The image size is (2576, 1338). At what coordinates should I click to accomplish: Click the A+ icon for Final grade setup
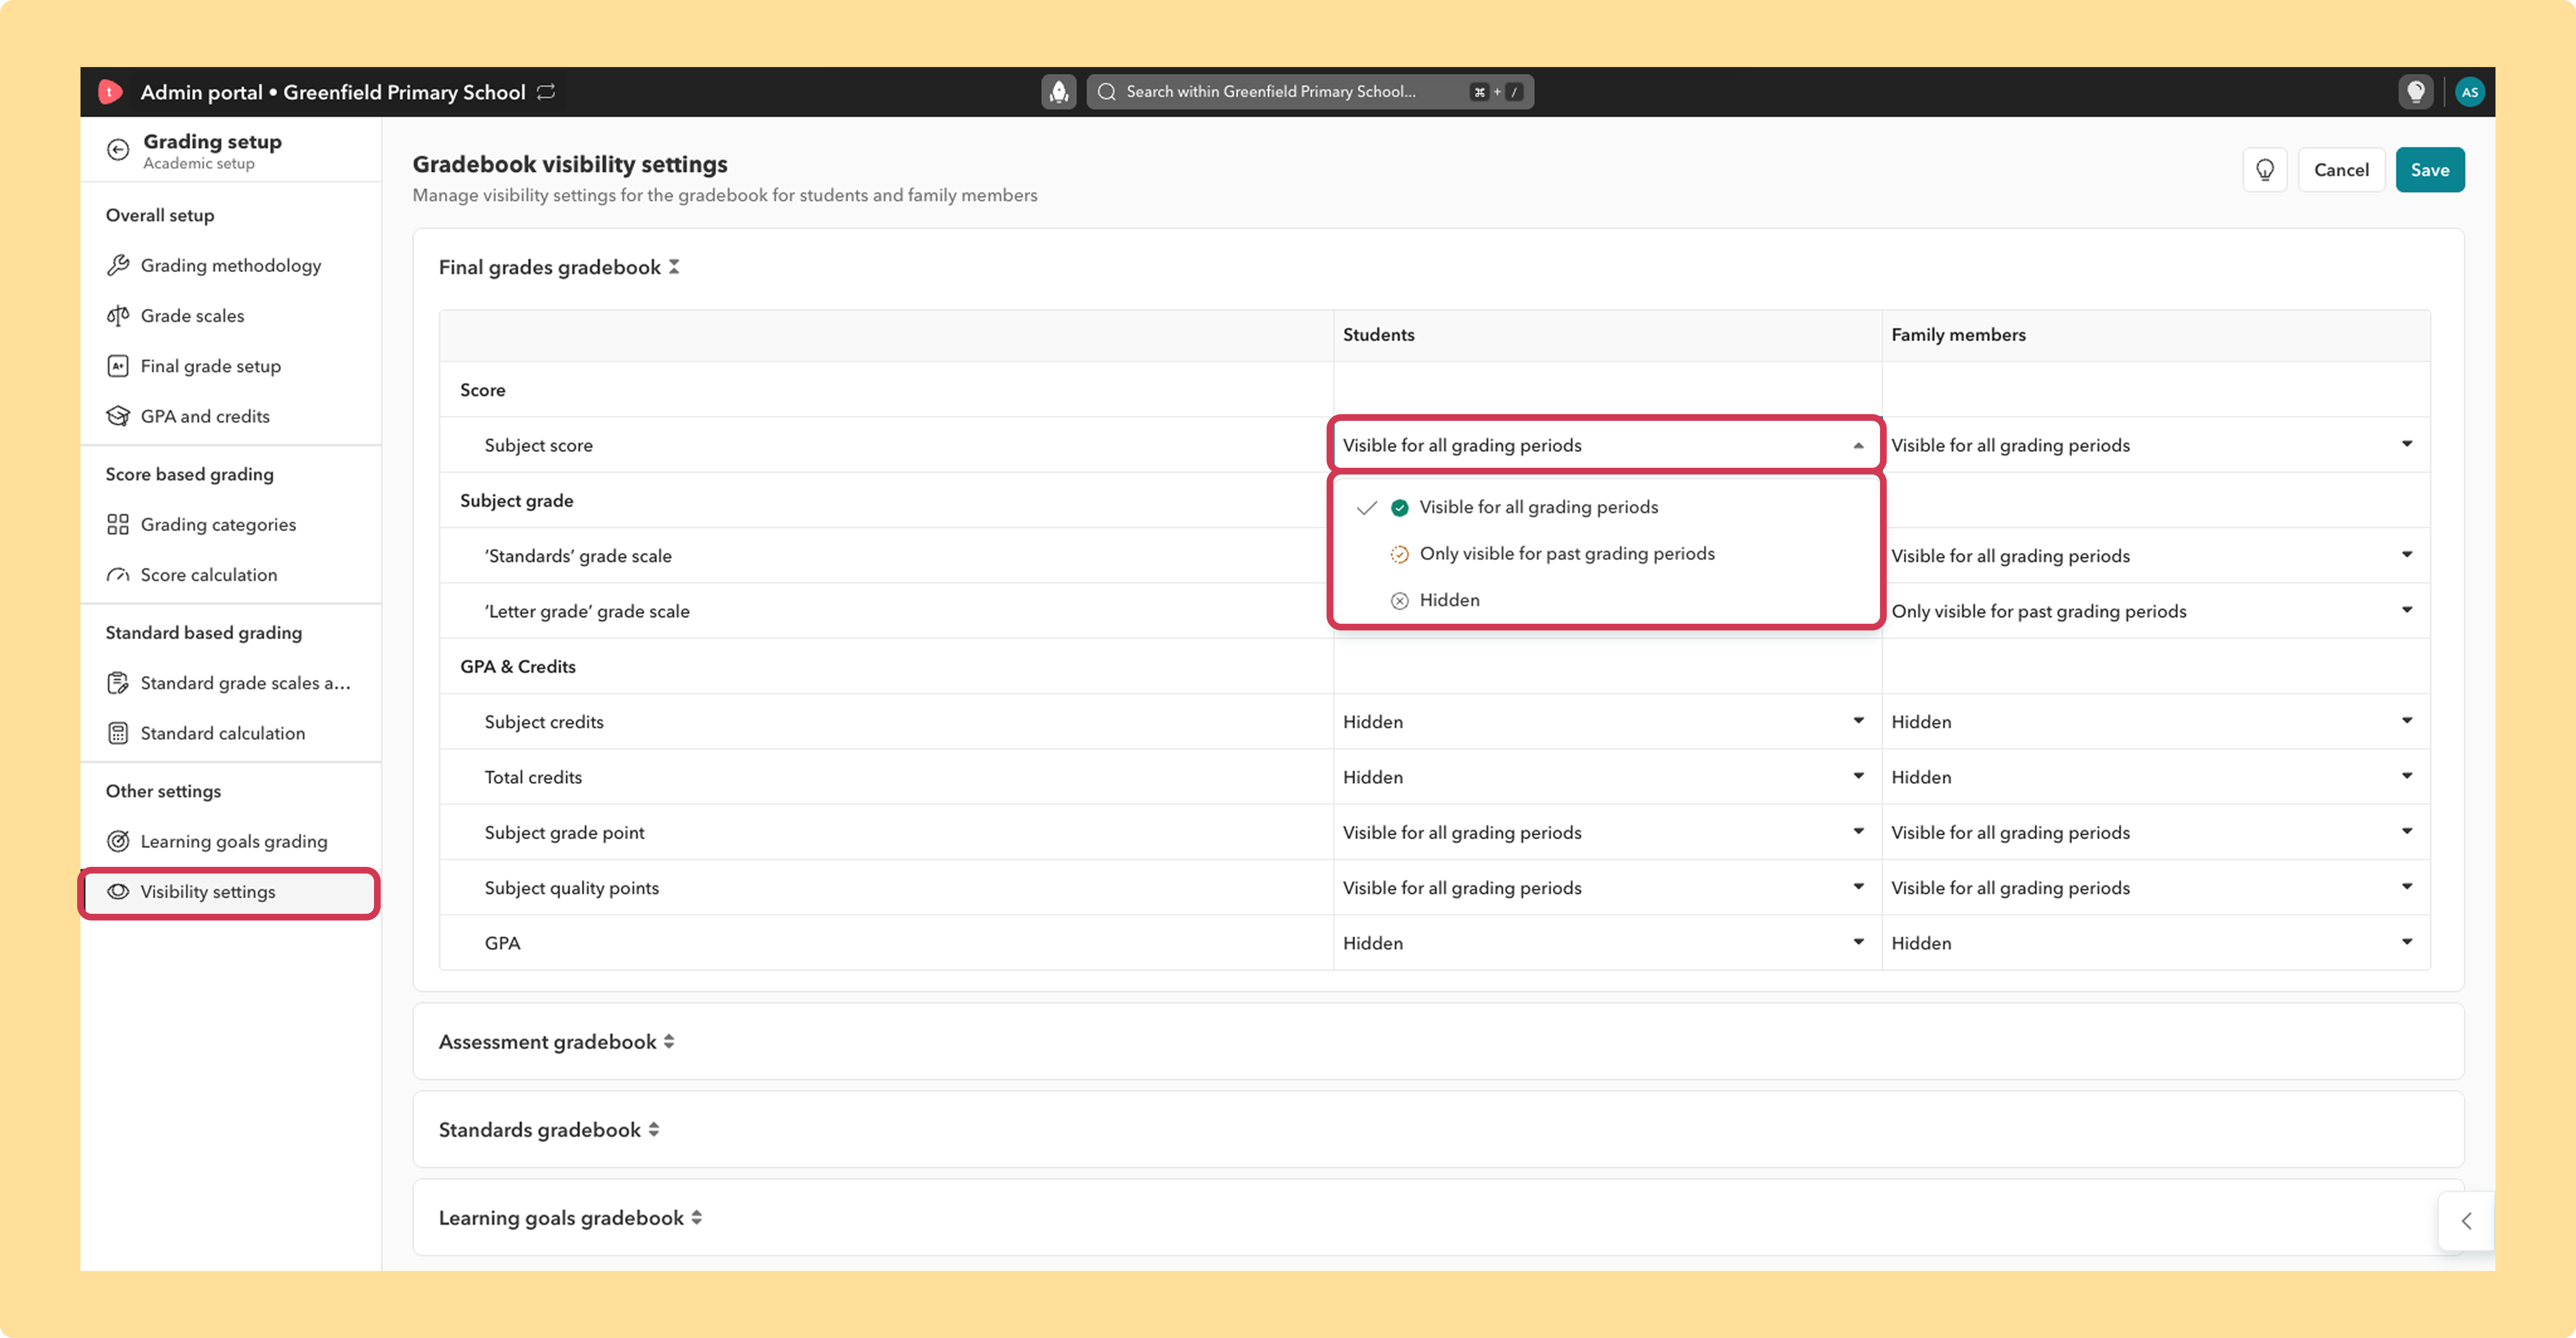[x=118, y=366]
